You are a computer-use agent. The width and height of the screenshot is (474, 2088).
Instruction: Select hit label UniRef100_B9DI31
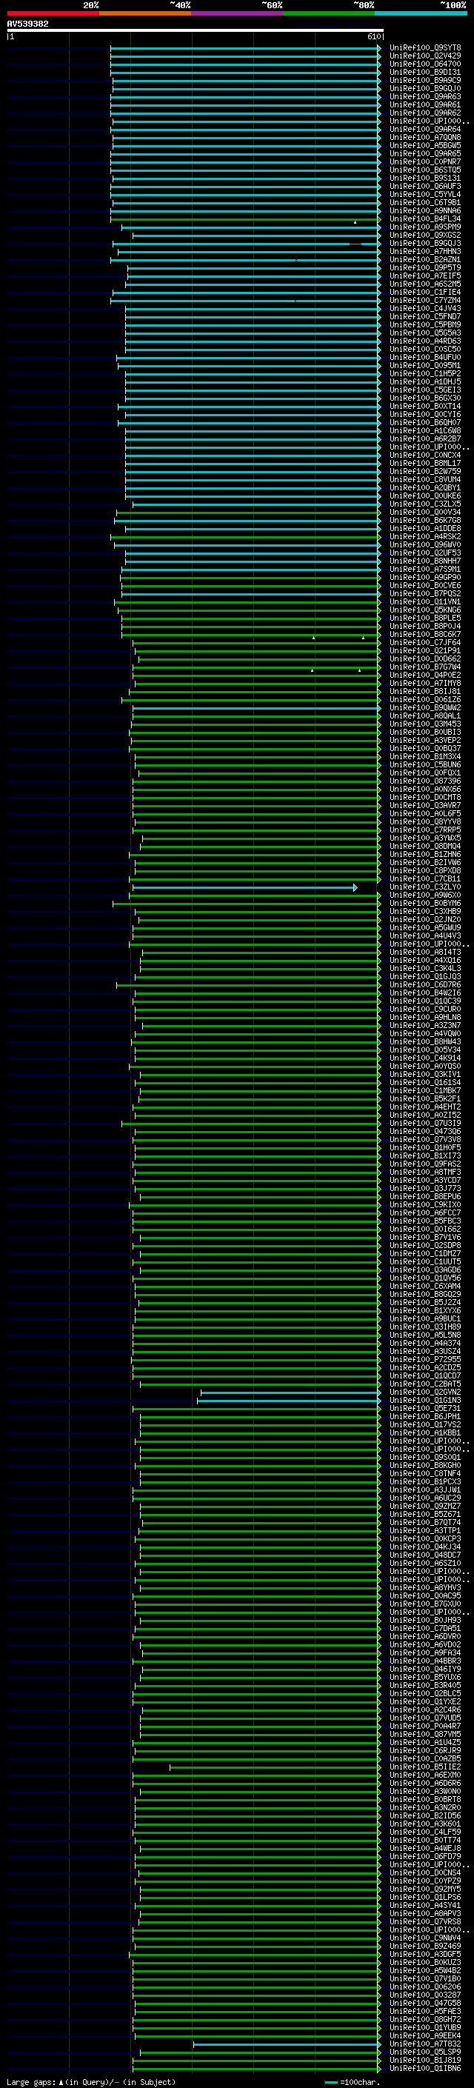(x=425, y=72)
